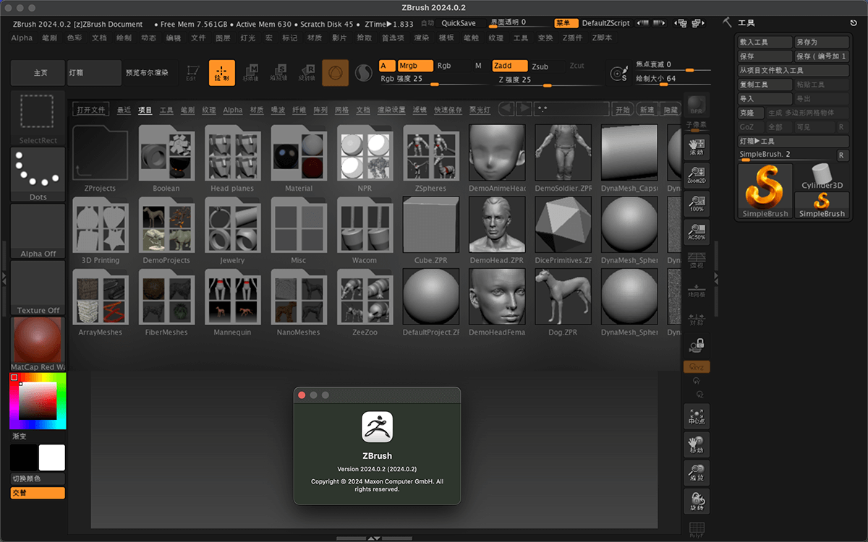
Task: Open the MatCap Red Wax material selector
Action: (x=38, y=344)
